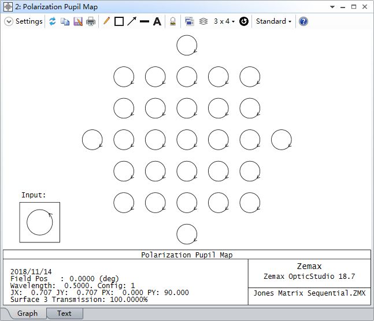Click the Field Pos 0.0000 (deg) line
Image resolution: width=374 pixels, height=321 pixels.
(65, 279)
